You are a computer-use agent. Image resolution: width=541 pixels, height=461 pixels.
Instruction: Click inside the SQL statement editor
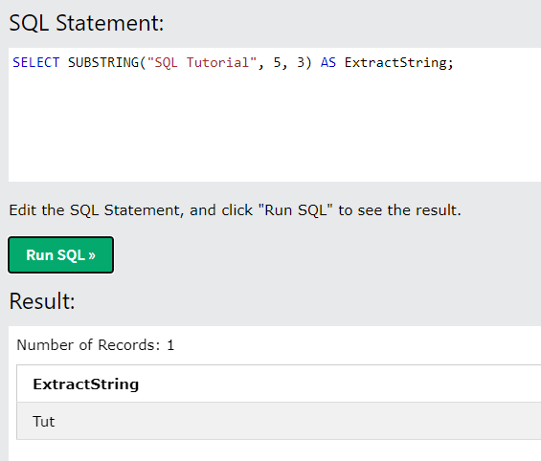pos(275,115)
